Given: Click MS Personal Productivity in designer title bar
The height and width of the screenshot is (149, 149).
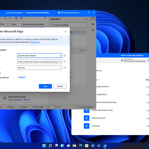Looking at the screenshot, I should click(x=69, y=13).
